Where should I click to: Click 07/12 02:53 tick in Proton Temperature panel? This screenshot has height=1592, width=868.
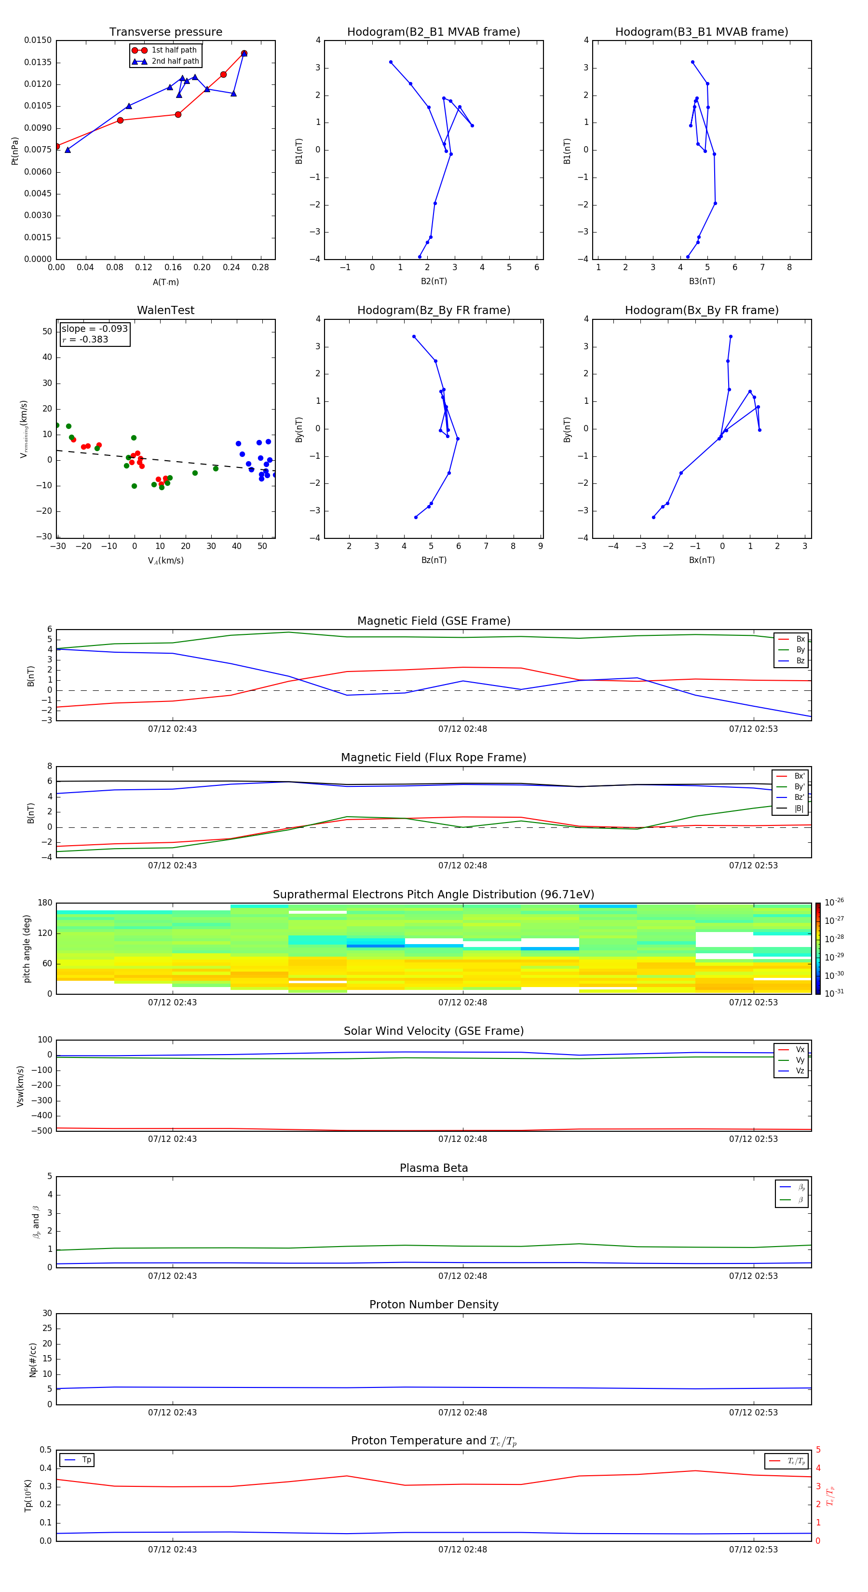[753, 1550]
